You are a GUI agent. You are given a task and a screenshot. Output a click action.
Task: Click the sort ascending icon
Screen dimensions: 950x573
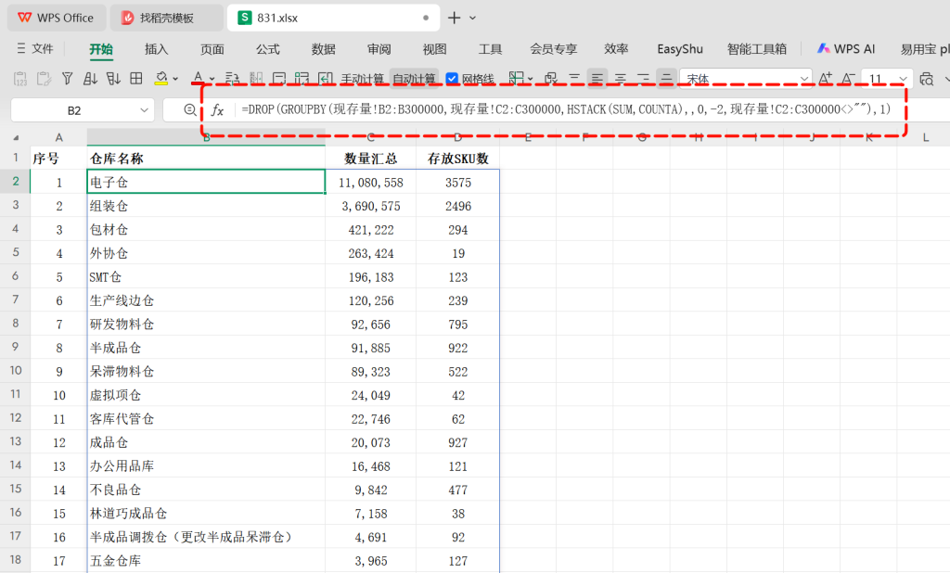coord(90,79)
